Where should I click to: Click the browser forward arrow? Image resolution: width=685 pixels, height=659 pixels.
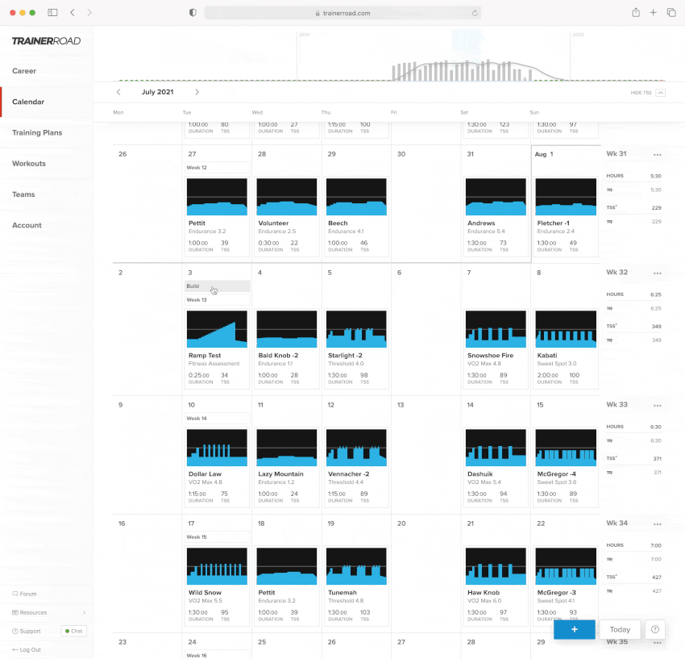tap(89, 13)
